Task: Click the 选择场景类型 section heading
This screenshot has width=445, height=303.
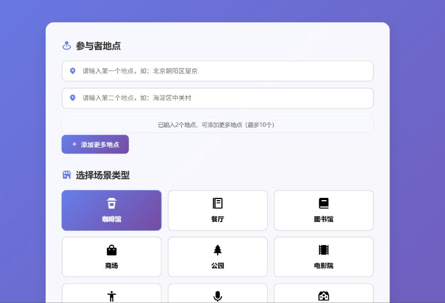Action: 103,175
